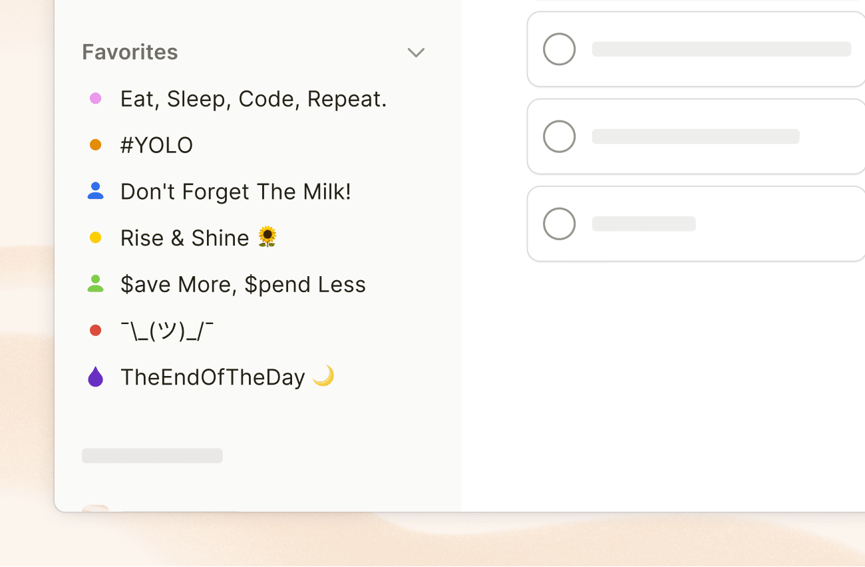
Task: Select the blue person icon for Don't Forget The Milk!
Action: (96, 191)
